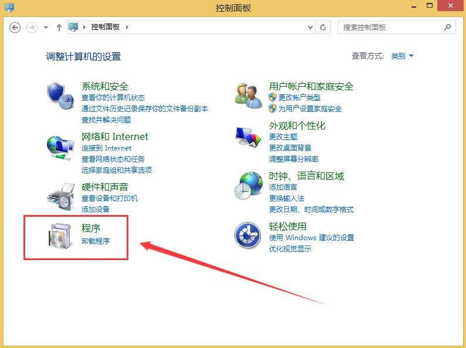Expand the breadcrumb chevron after 控制面板
Viewport: 466px width, 348px height.
click(x=127, y=27)
